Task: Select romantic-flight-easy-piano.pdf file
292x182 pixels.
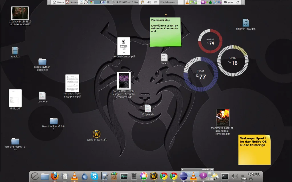Action: click(x=72, y=83)
